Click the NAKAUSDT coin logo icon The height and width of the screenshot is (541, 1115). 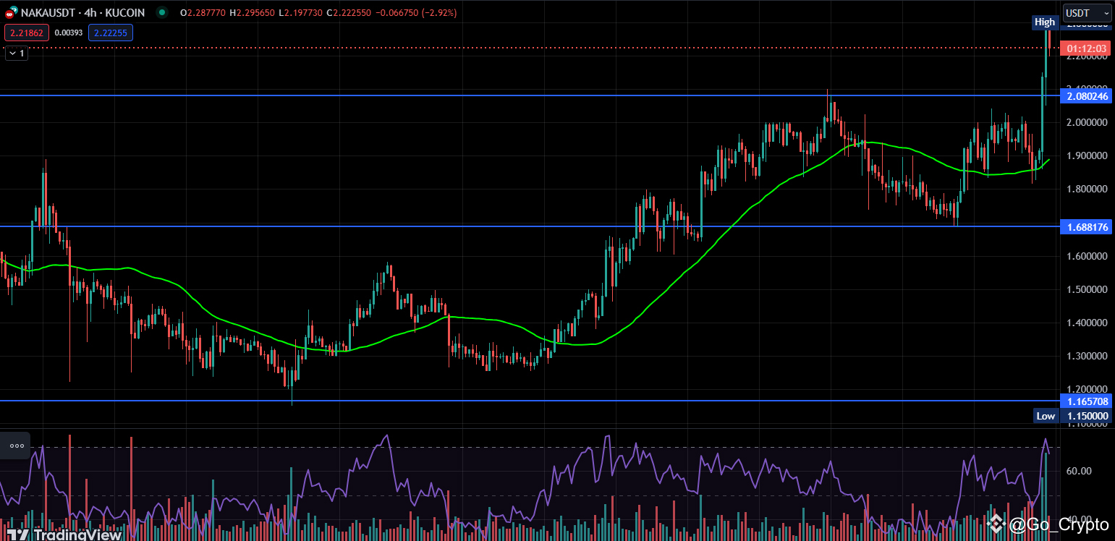coord(12,12)
